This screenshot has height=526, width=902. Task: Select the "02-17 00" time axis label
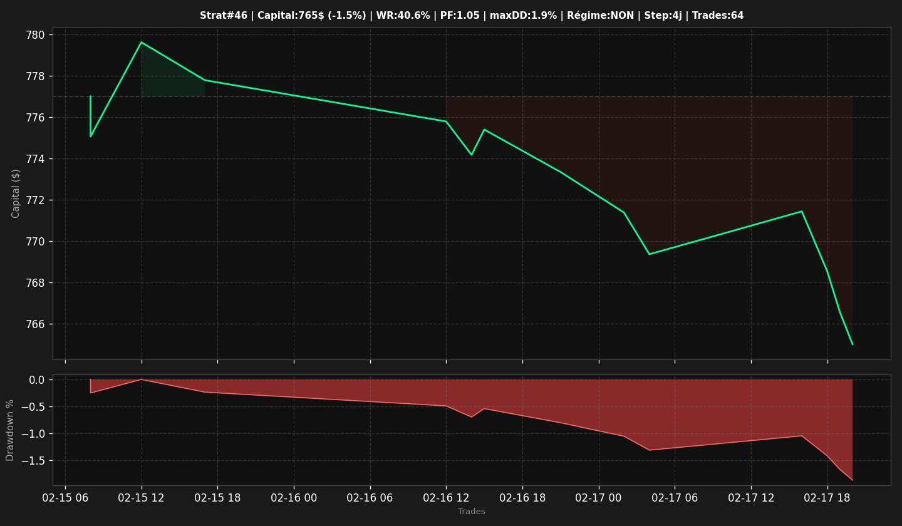599,498
